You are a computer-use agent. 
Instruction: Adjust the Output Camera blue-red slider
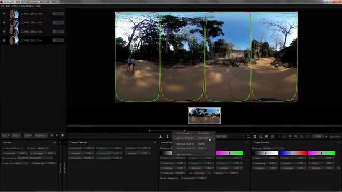pos(293,153)
